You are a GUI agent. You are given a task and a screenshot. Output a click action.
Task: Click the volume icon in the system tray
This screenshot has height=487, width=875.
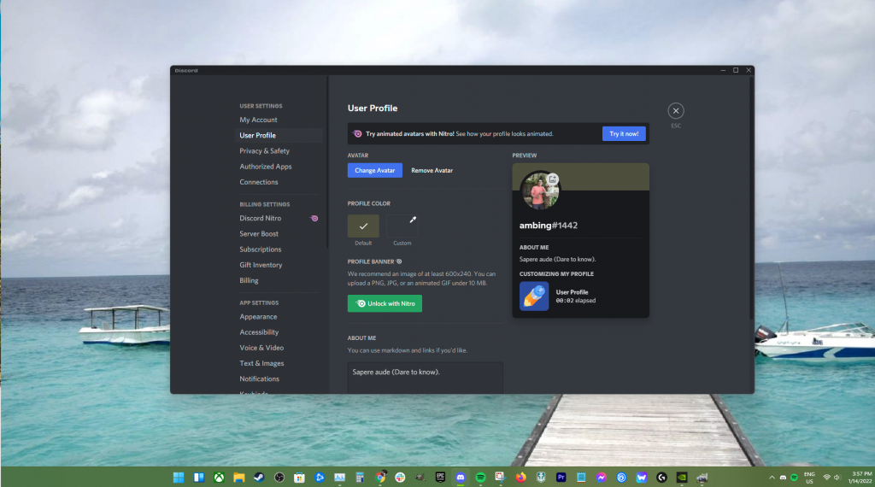point(837,478)
